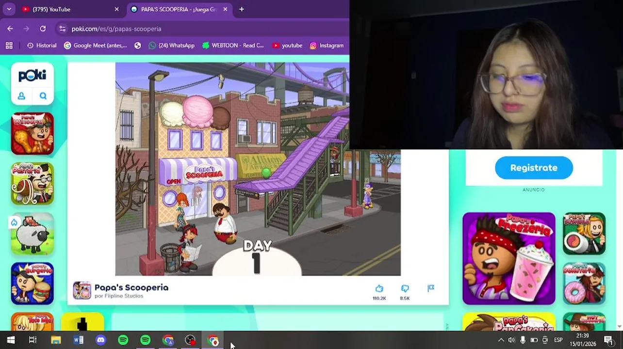The image size is (623, 349).
Task: Go forward in browser history
Action: 26,29
